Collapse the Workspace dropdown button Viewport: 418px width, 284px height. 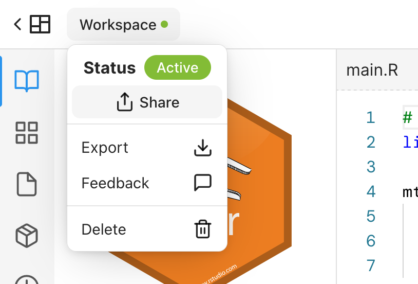[123, 24]
